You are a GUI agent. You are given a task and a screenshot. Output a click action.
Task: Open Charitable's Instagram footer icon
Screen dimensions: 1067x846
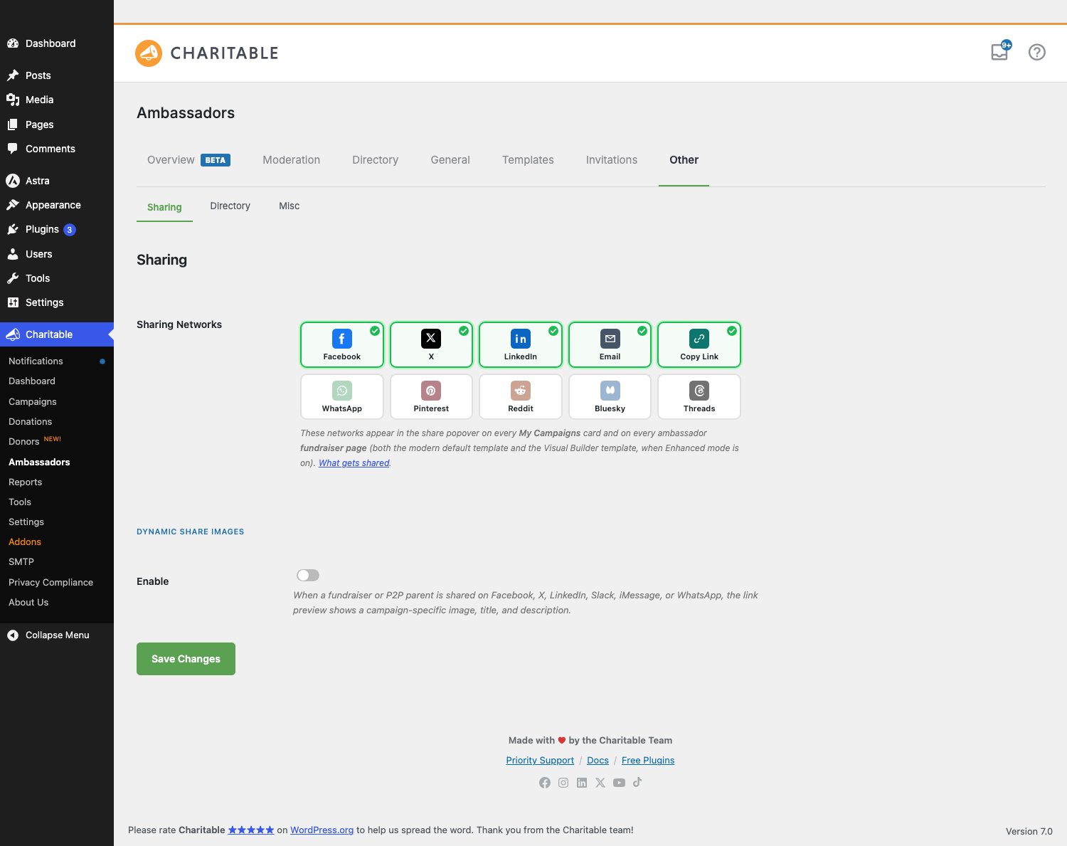pos(563,783)
